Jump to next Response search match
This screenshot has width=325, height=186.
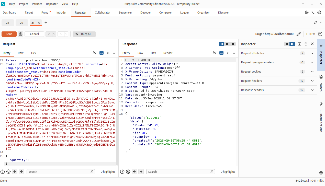click(141, 172)
